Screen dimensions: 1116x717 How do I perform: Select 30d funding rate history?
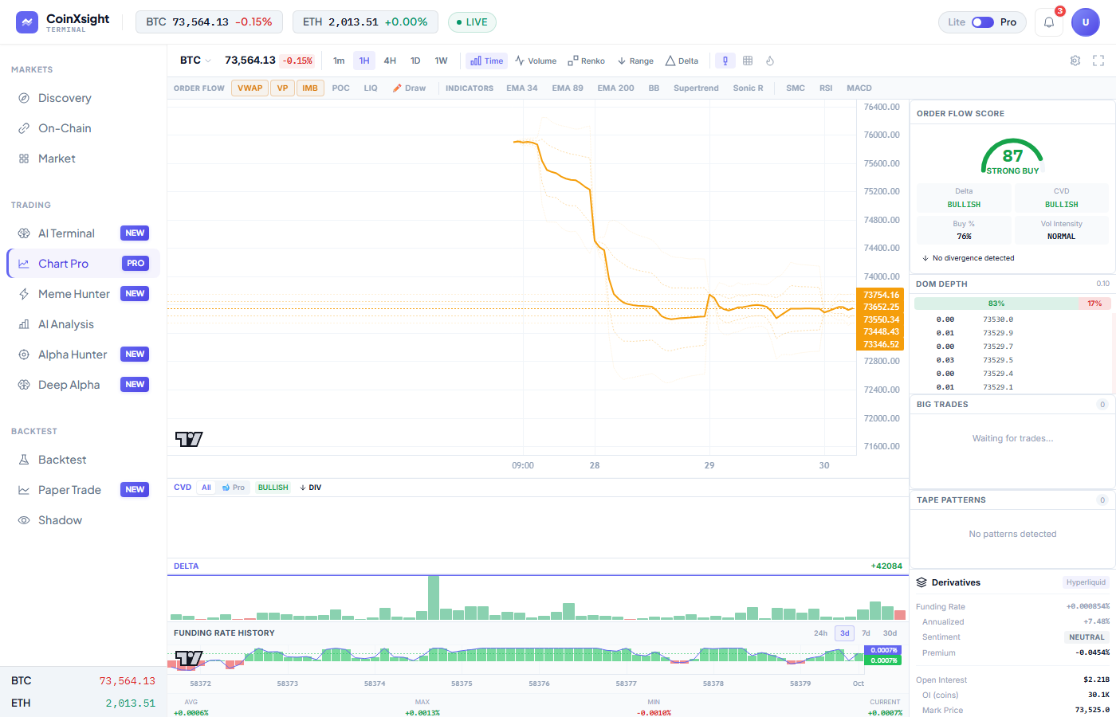(890, 633)
